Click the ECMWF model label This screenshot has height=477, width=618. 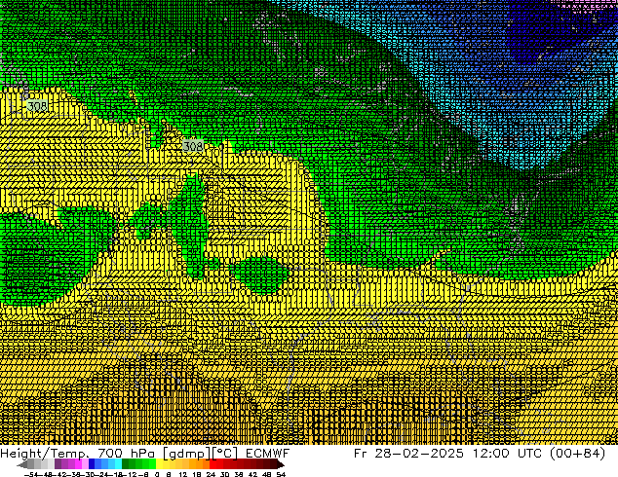pos(268,454)
